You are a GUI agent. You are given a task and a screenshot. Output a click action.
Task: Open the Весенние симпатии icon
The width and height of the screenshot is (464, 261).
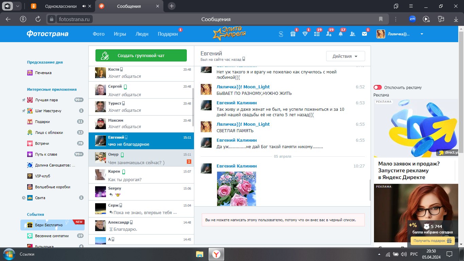[x=30, y=236]
